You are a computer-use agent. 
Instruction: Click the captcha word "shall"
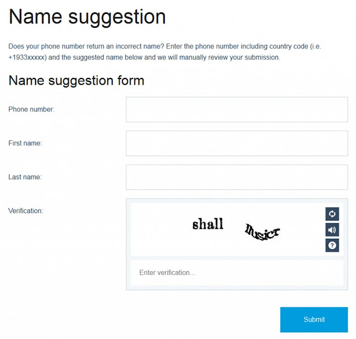pyautogui.click(x=208, y=224)
